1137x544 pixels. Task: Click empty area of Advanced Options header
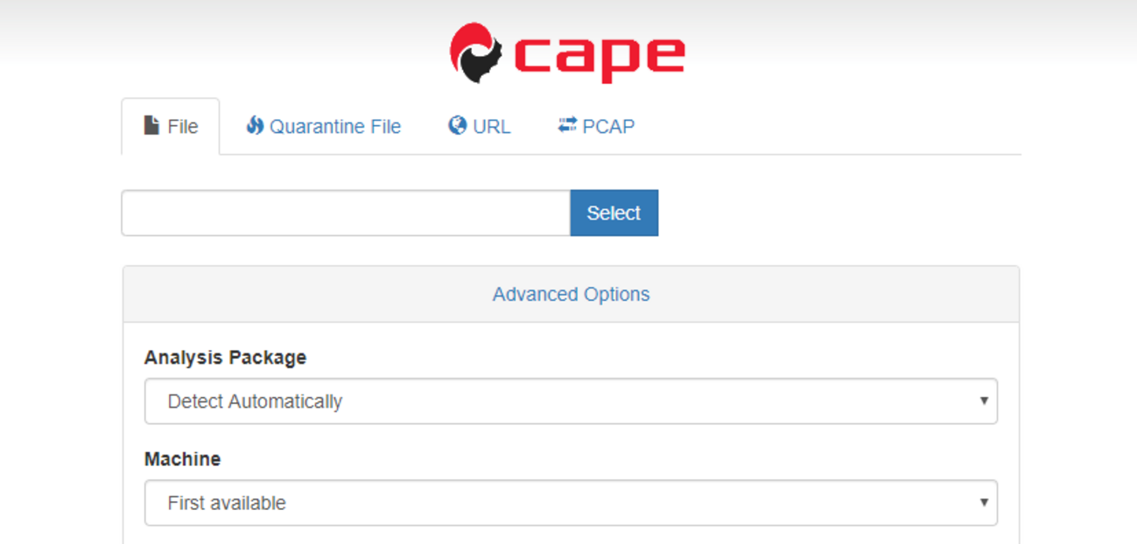coord(832,295)
